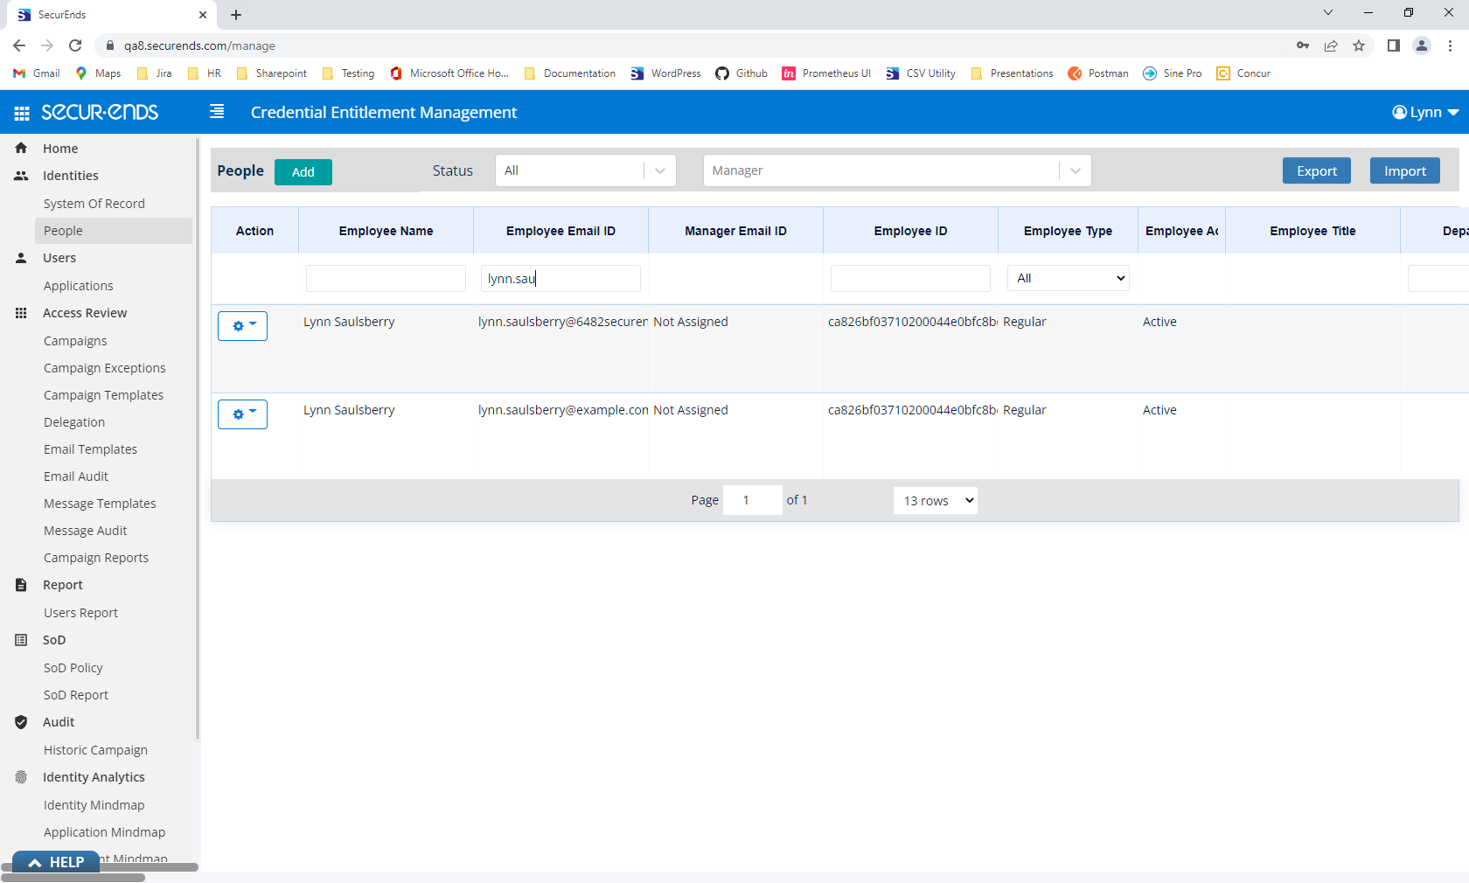Click the Audit shield icon
Image resolution: width=1469 pixels, height=883 pixels.
[19, 721]
